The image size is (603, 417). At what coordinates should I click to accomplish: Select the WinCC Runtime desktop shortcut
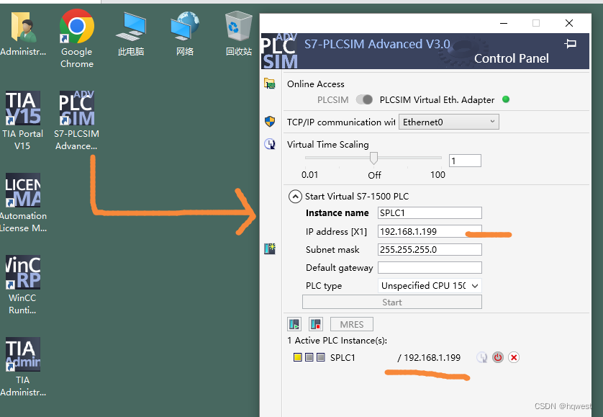click(22, 285)
